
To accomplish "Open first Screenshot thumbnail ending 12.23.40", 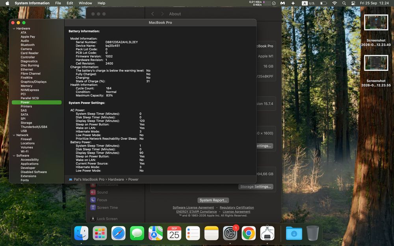I will (376, 22).
